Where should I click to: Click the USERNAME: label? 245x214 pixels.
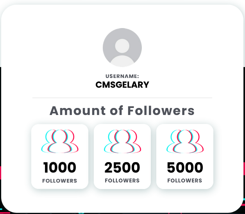(x=122, y=76)
